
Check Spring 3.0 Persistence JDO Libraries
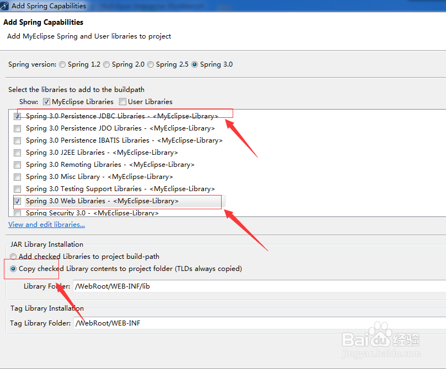pos(17,128)
